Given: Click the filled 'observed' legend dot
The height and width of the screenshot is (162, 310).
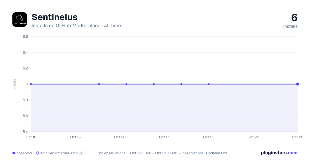Looking at the screenshot, I should point(14,153).
